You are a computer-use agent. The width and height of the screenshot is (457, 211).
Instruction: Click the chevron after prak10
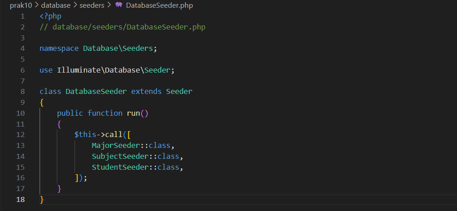36,5
